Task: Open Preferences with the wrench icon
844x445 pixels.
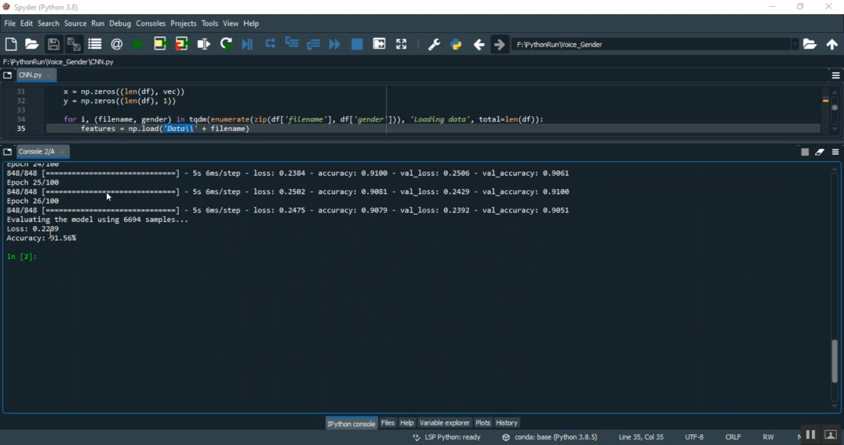Action: 434,44
